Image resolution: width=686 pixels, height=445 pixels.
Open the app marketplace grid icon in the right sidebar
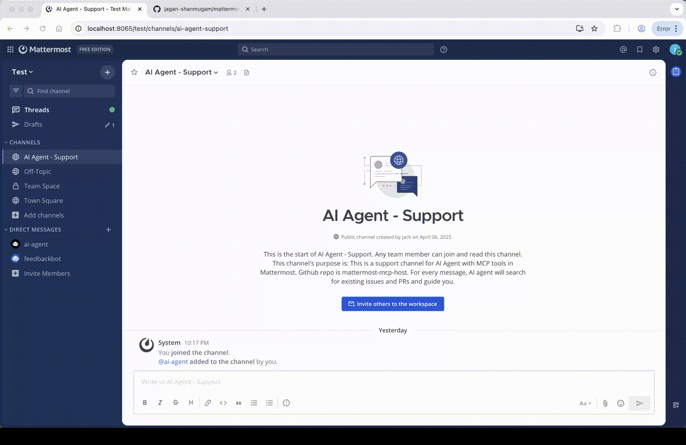676,405
